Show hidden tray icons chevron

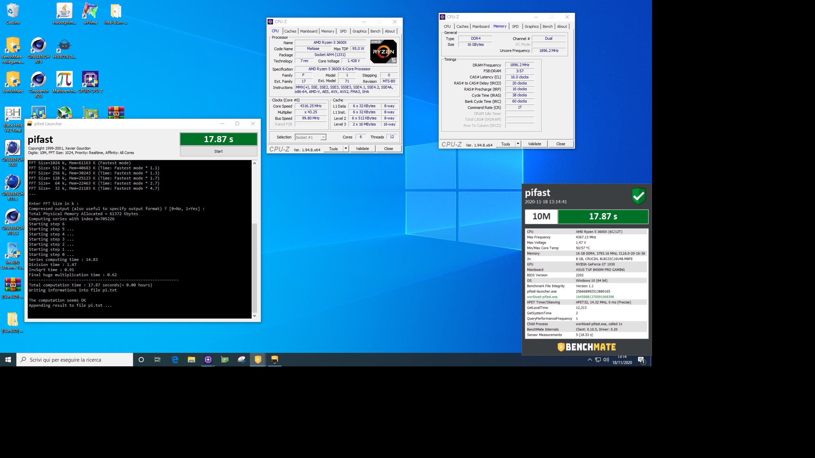point(590,360)
